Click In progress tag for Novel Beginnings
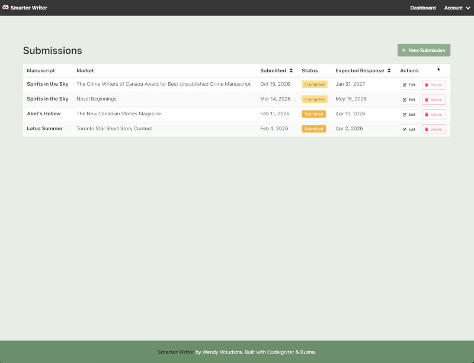474x363 pixels. point(314,99)
